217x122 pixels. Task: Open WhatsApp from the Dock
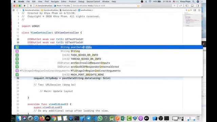(x=100, y=118)
